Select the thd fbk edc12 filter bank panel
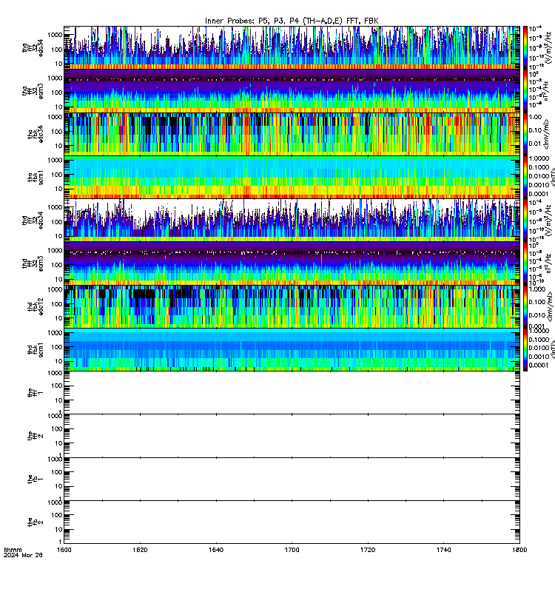This screenshot has height=592, width=555. (x=292, y=306)
